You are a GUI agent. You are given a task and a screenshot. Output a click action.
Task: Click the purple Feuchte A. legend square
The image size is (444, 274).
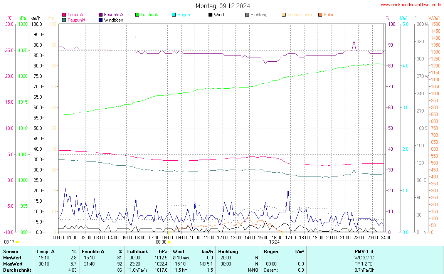101,15
